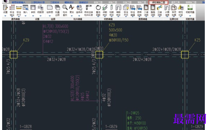Click 修改边缘构件长度 edge member icon
Viewport: 213px width, 130px height.
89,7
